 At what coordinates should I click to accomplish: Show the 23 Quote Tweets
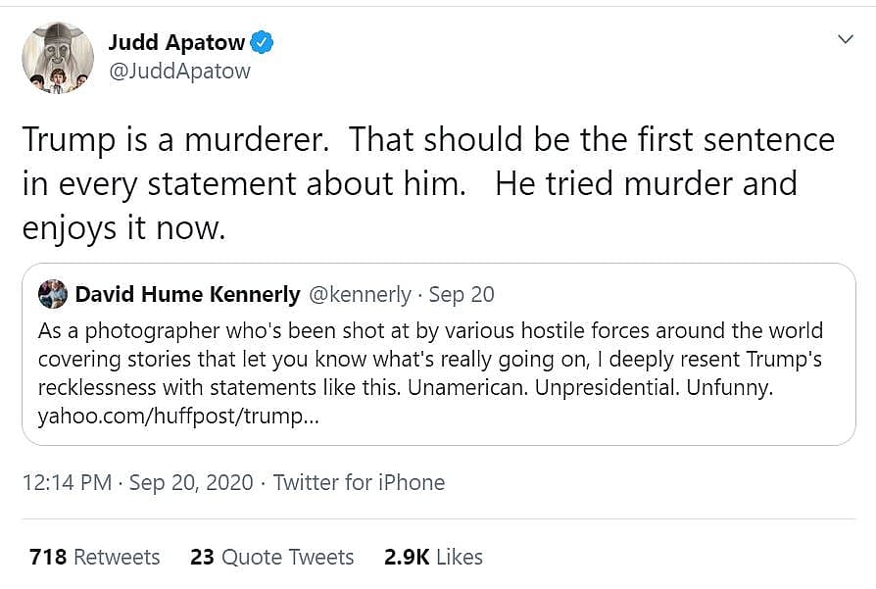271,557
